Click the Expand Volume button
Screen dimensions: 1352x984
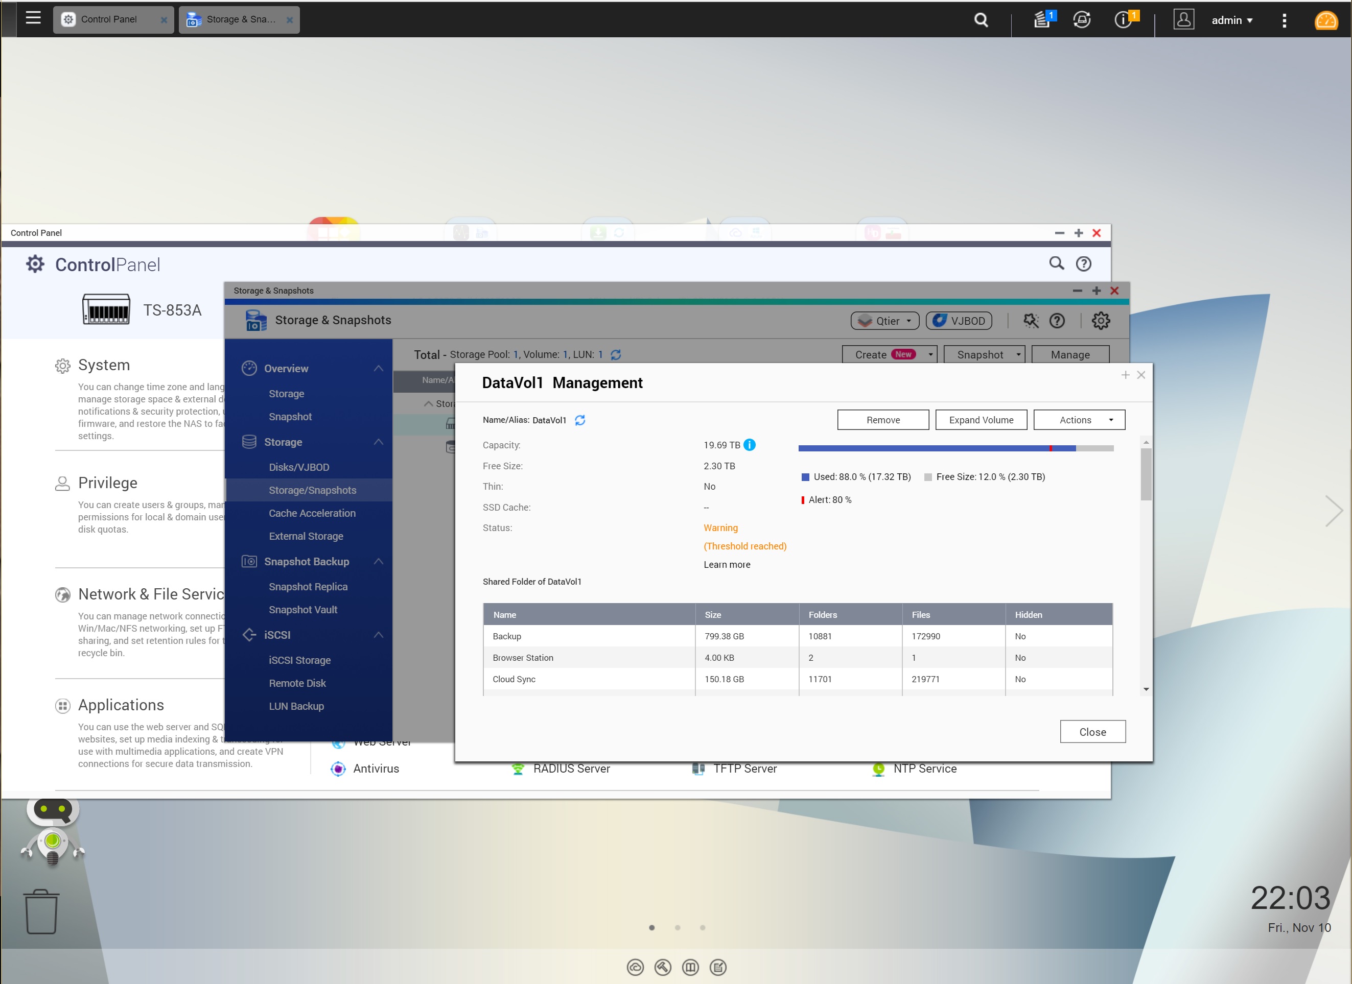click(981, 420)
